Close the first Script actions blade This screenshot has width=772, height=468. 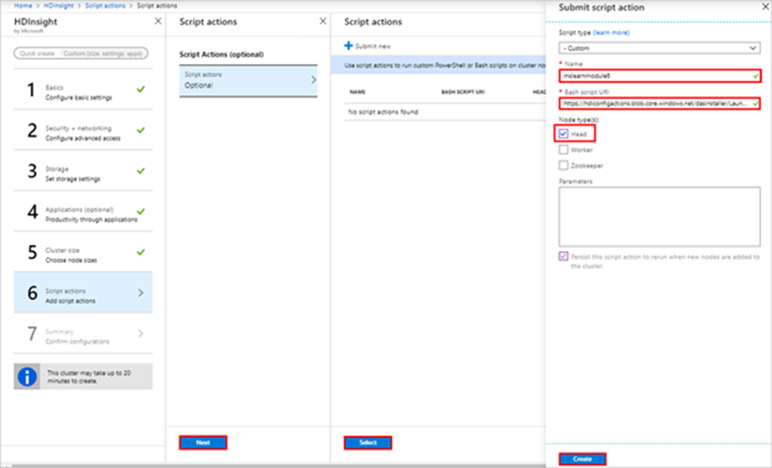tap(322, 21)
